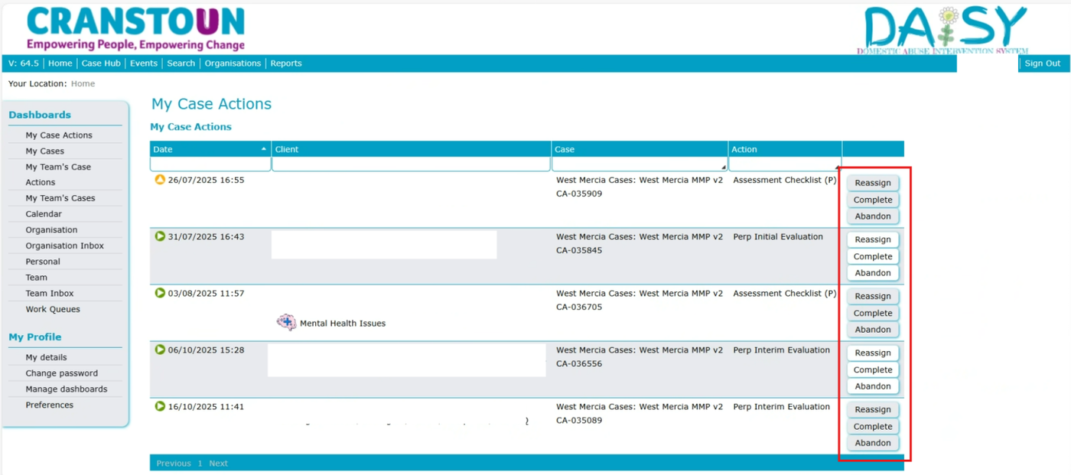1071x475 pixels.
Task: Click the green play icon beside 06/10/2025 15:28
Action: tap(160, 350)
